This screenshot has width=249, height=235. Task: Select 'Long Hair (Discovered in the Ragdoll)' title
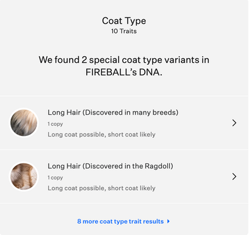click(x=110, y=166)
